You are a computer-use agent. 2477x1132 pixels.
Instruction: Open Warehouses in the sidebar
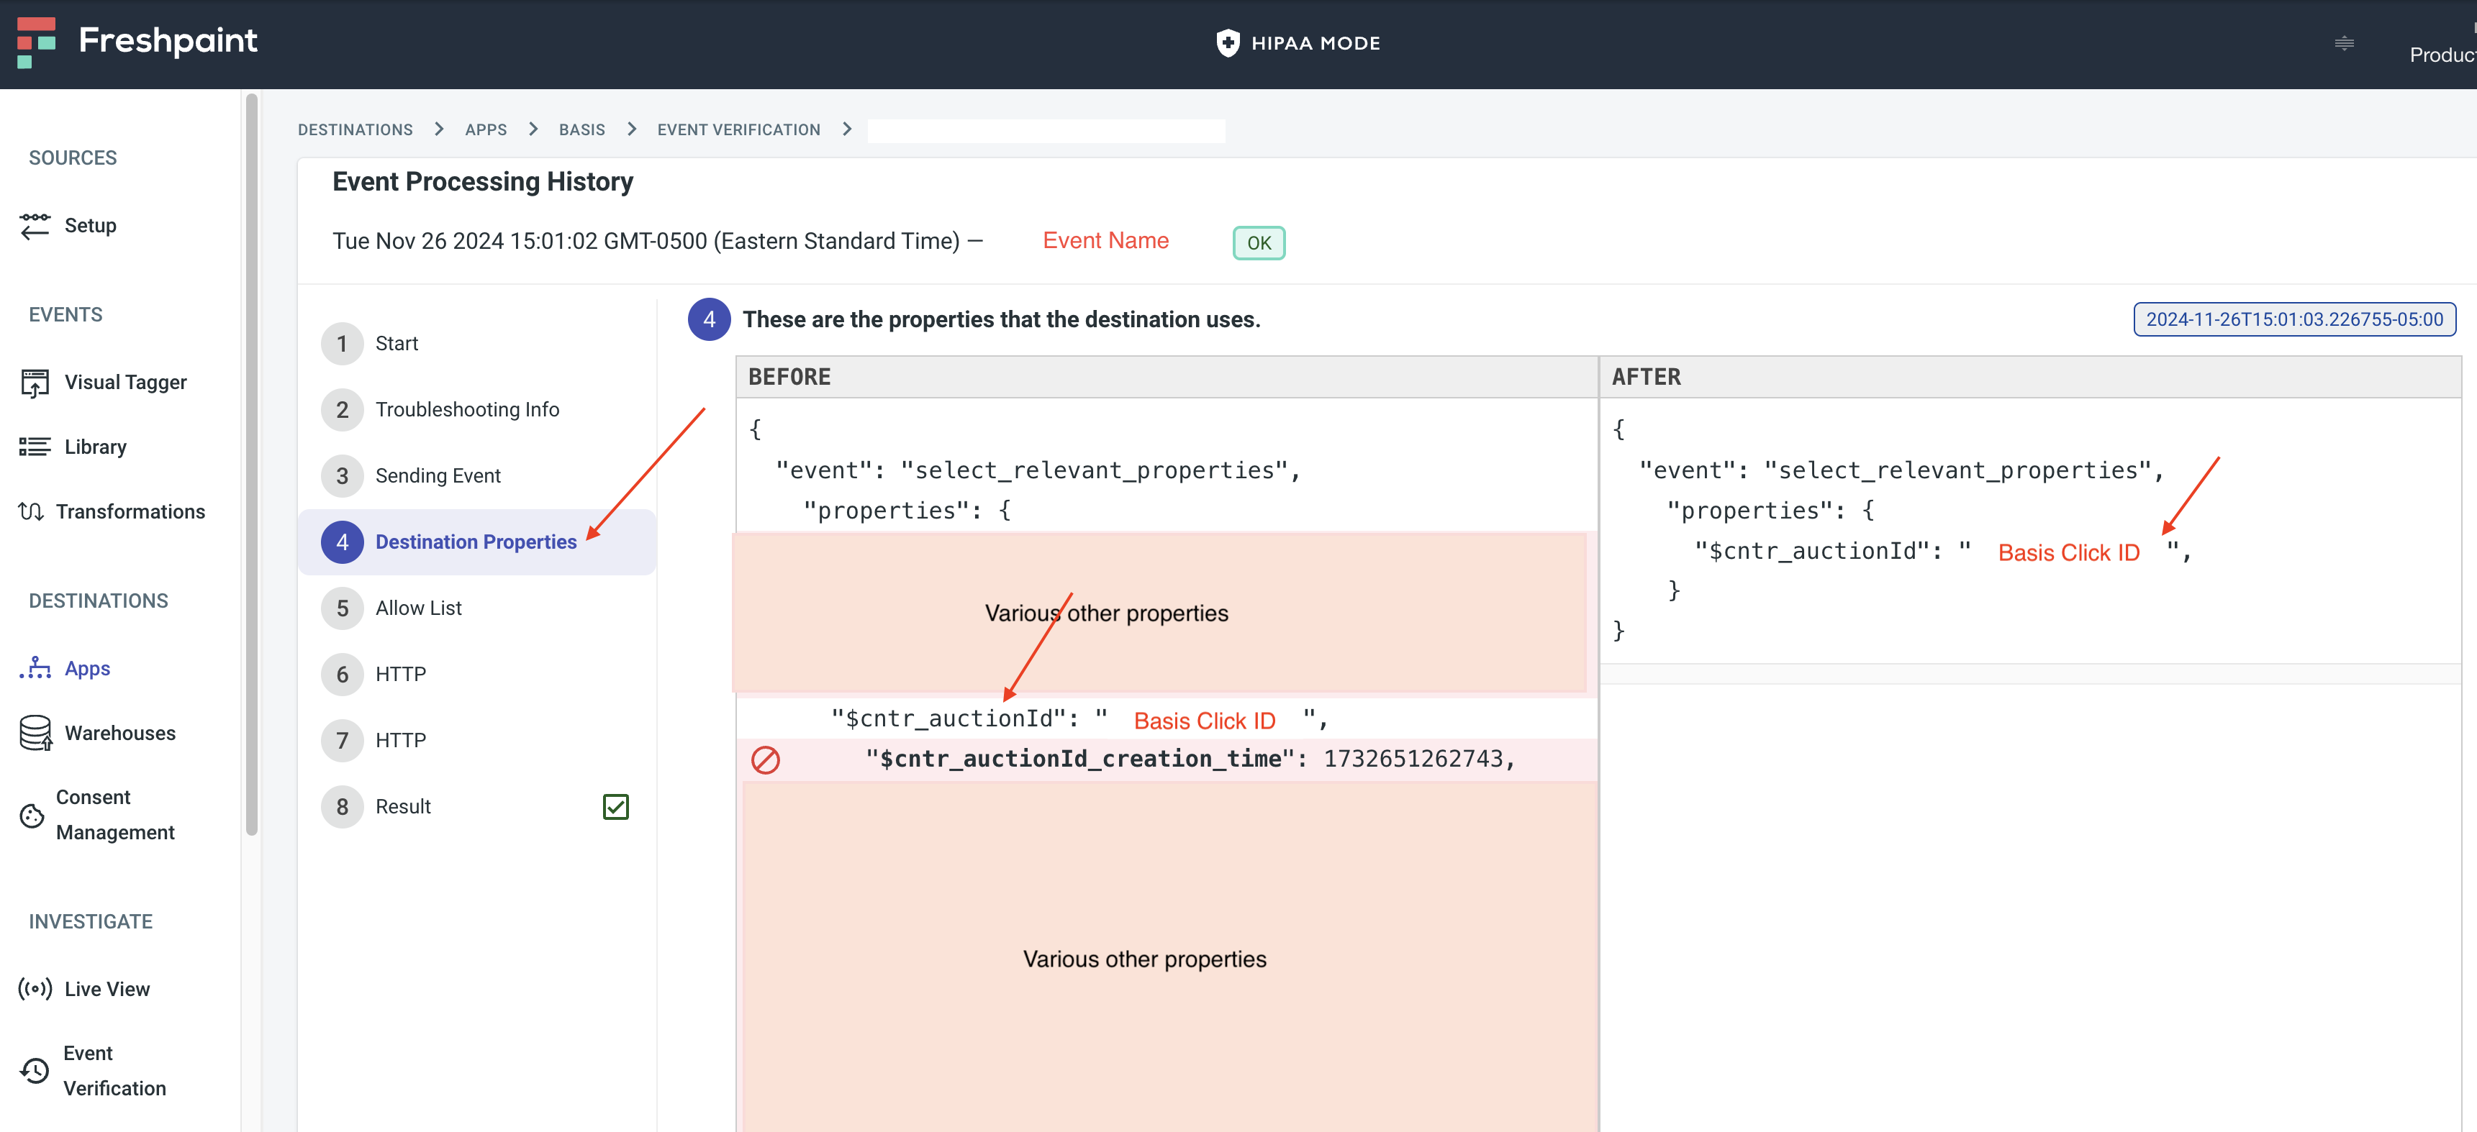(119, 733)
